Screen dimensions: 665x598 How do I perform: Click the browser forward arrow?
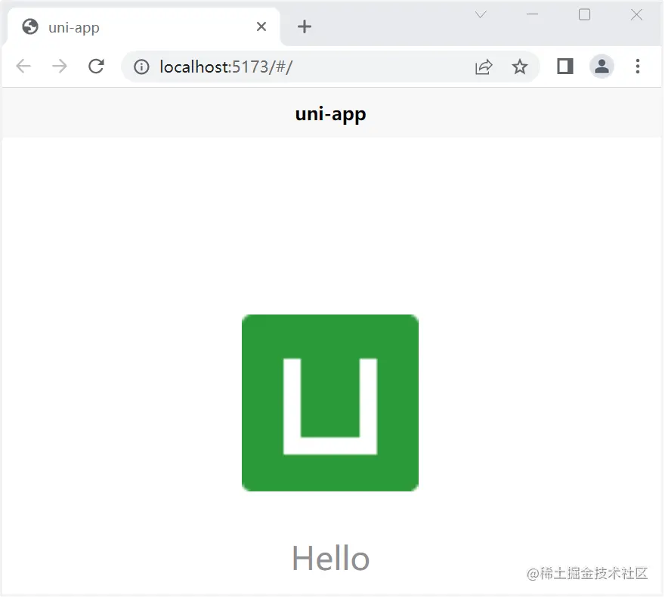pos(60,67)
